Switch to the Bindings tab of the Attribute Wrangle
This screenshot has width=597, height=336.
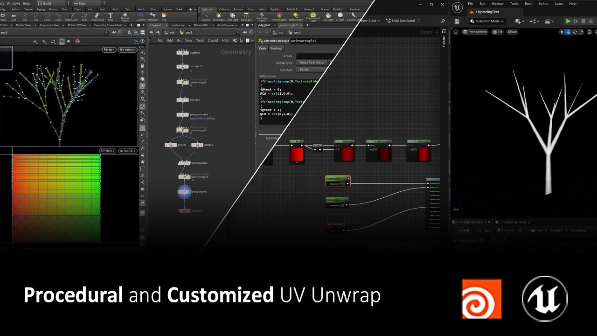[276, 48]
